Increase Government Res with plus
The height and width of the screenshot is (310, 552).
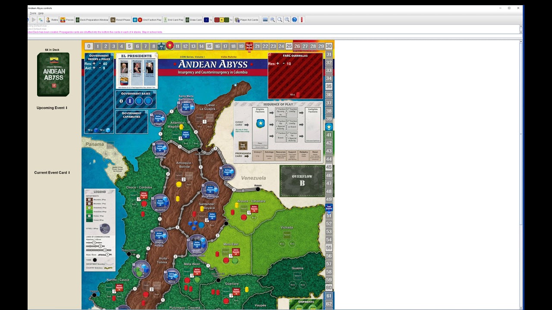[x=94, y=63]
